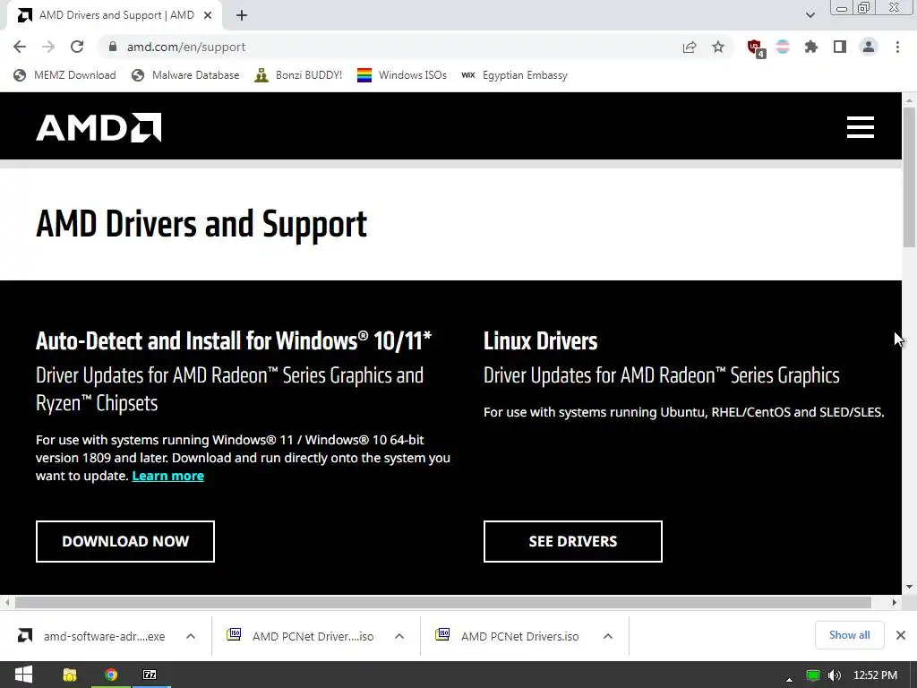Click the padlock site info icon
Viewport: 917px width, 688px height.
(x=113, y=47)
